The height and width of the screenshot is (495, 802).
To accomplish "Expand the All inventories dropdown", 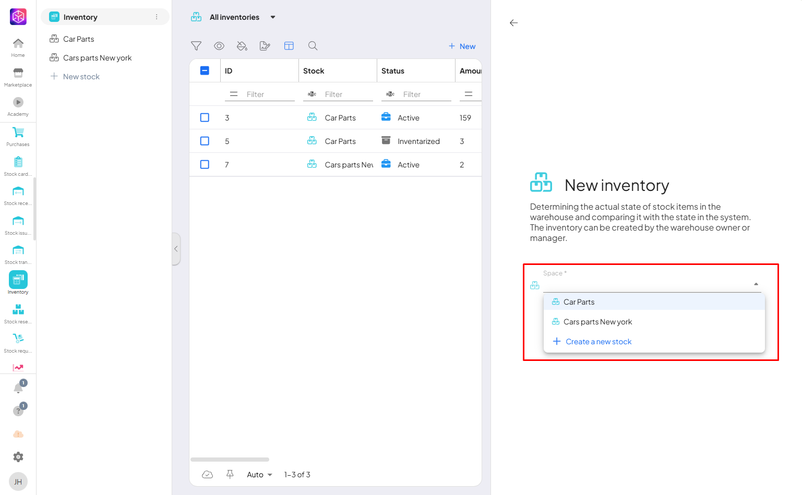I will (272, 17).
